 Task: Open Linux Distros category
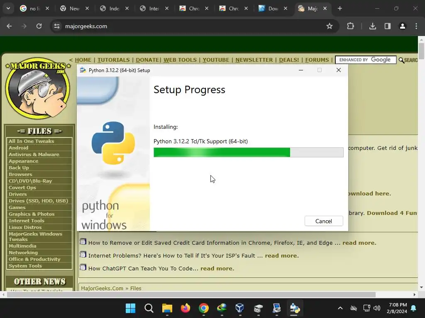coord(25,227)
